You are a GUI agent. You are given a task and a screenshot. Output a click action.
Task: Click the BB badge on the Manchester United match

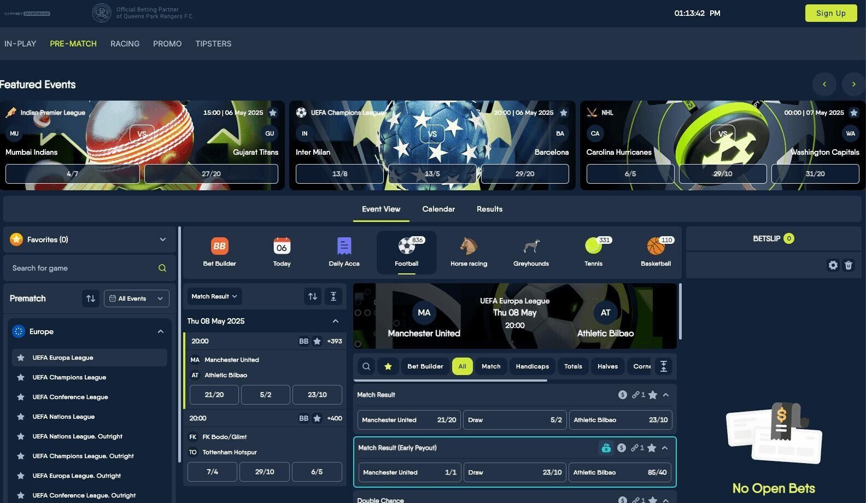303,341
